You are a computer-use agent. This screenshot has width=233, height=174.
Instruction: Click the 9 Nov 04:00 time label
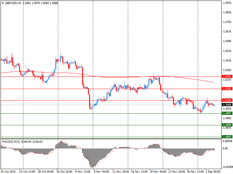[x=101, y=172]
